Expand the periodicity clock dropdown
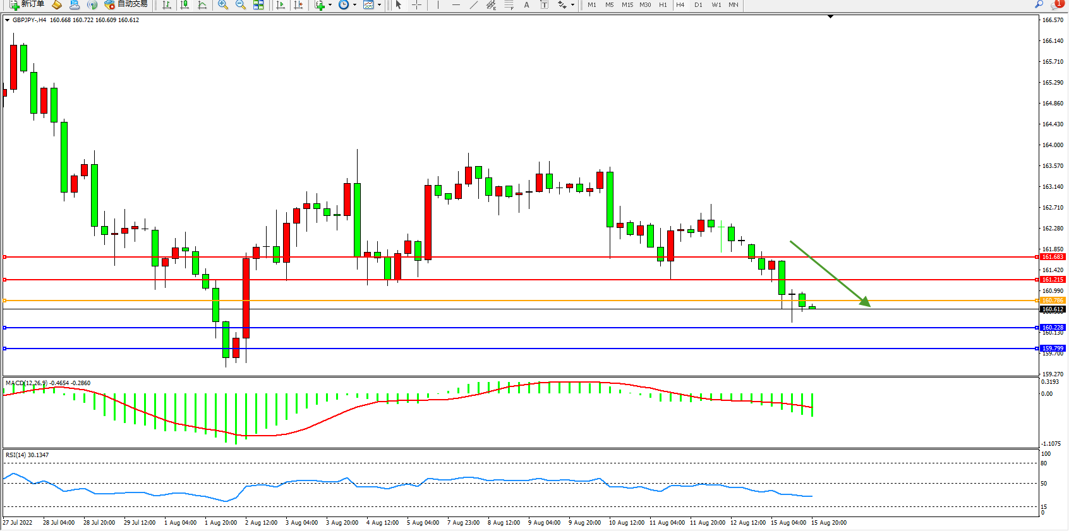The width and height of the screenshot is (1069, 531). tap(354, 5)
